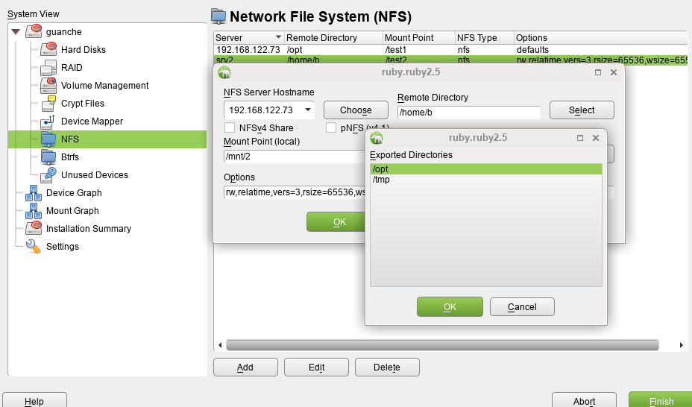
Task: Select Installation Summary in System View
Action: coord(88,229)
